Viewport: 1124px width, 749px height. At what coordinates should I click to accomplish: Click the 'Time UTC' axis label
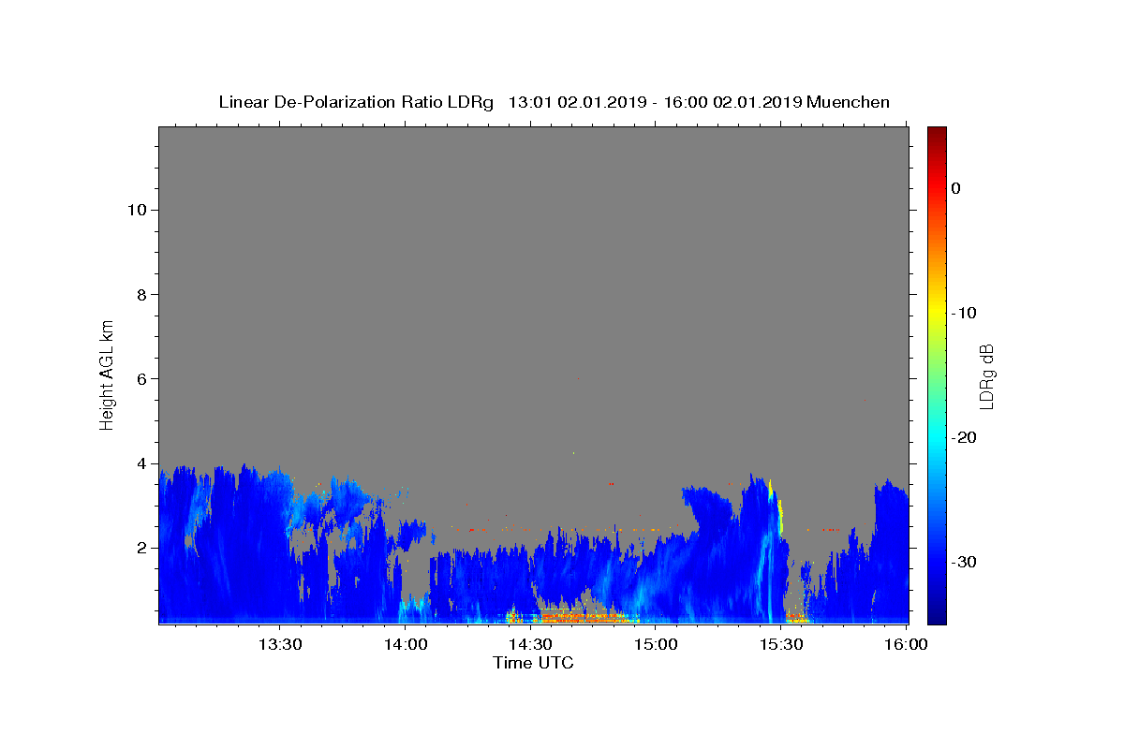tap(533, 663)
